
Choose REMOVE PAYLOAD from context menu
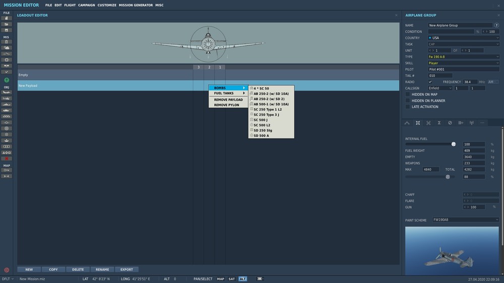point(228,100)
